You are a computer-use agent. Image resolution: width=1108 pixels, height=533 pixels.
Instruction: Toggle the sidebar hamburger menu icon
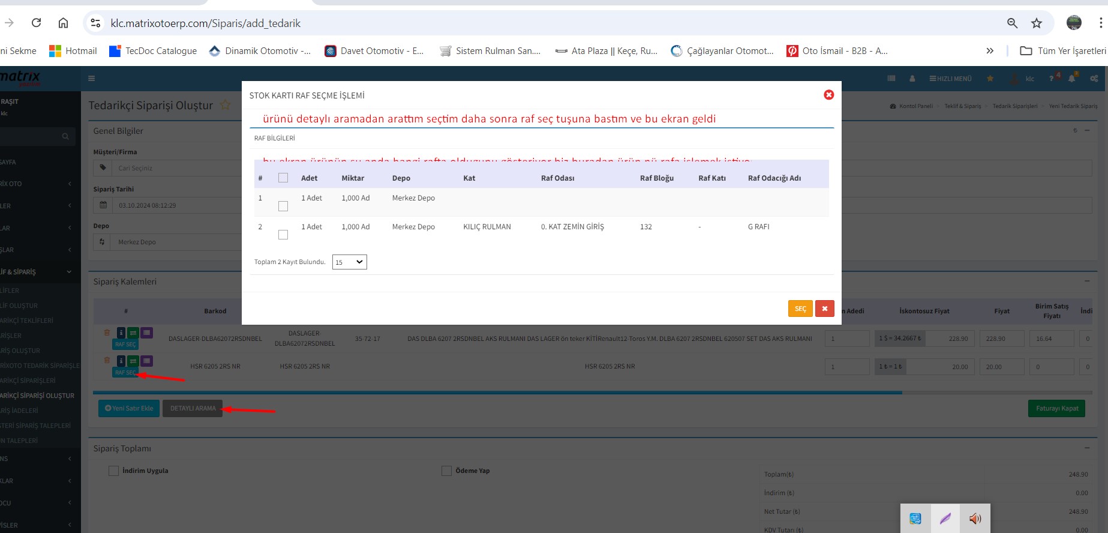[92, 79]
